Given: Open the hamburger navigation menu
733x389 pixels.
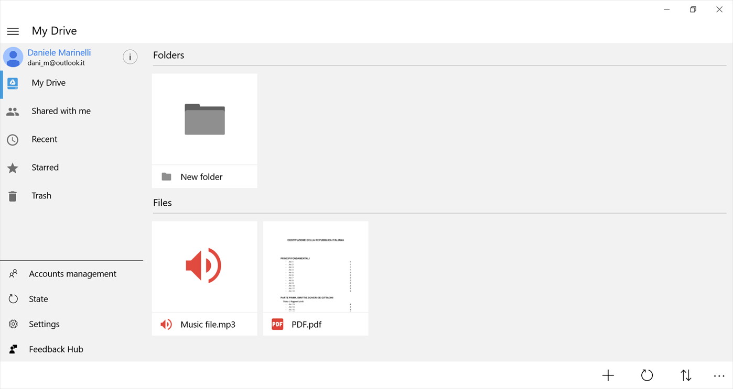Looking at the screenshot, I should (13, 31).
